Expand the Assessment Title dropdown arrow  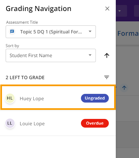point(90,31)
